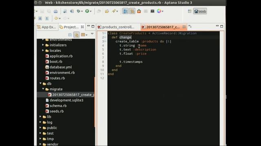
Task: Toggle Link with Editor in Project Explorer
Action: coord(77,35)
